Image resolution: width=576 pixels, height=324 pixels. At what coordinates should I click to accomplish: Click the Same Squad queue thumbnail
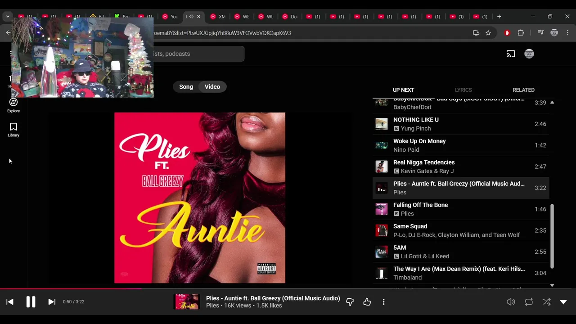pos(382,230)
